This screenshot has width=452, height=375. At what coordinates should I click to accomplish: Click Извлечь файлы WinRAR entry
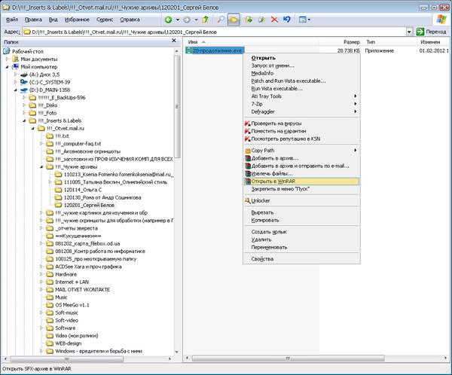point(301,173)
